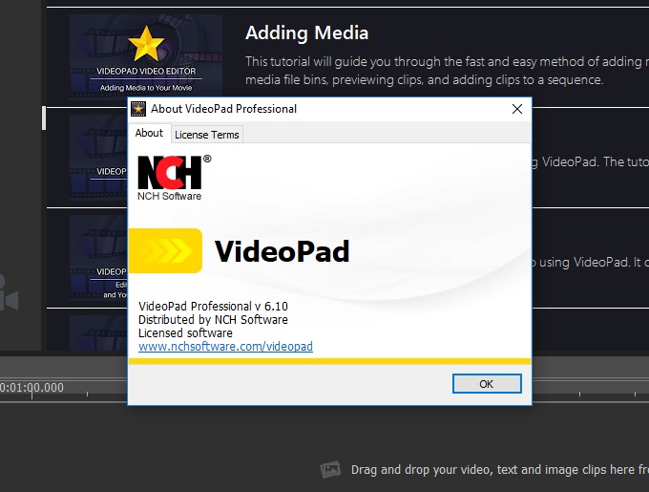This screenshot has height=492, width=649.
Task: Open the nchsoftware.com/videopad link
Action: pos(225,346)
